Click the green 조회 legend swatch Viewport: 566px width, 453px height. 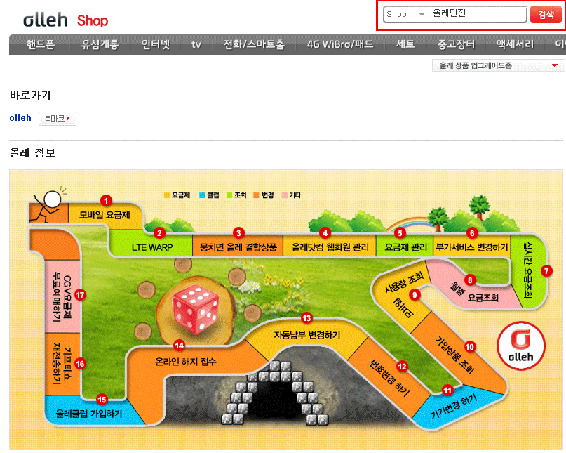tap(229, 195)
